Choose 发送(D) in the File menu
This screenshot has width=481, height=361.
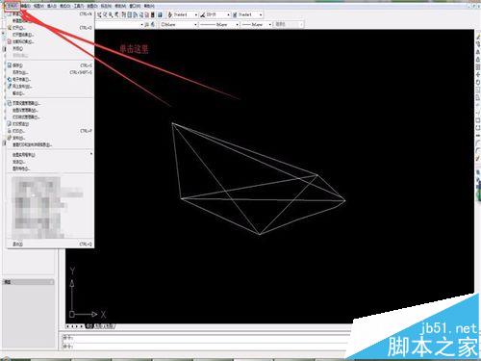coord(50,162)
